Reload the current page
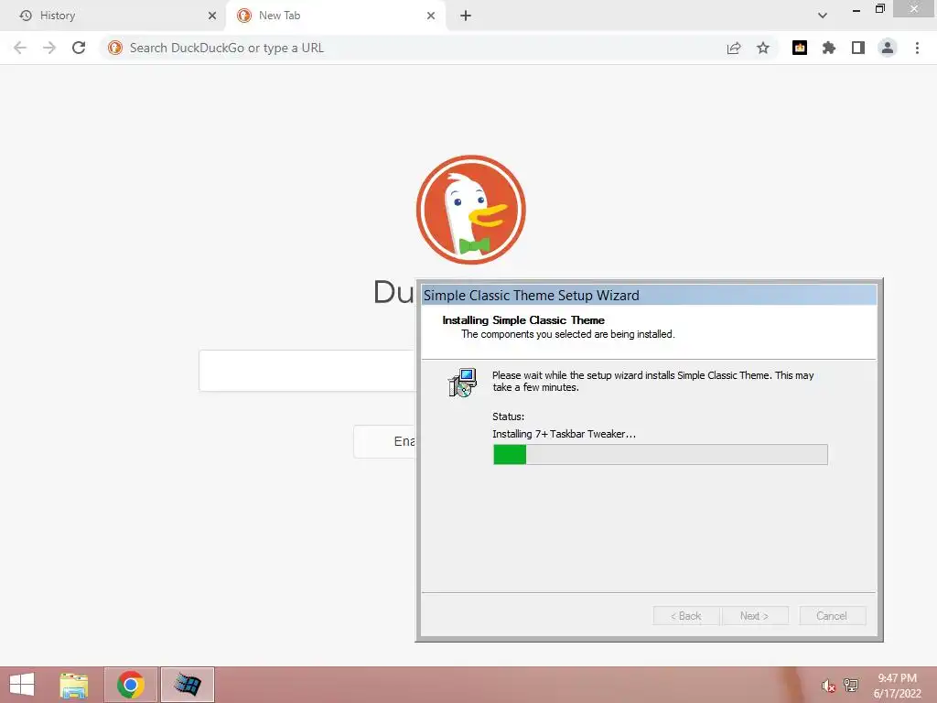This screenshot has width=937, height=703. click(79, 48)
